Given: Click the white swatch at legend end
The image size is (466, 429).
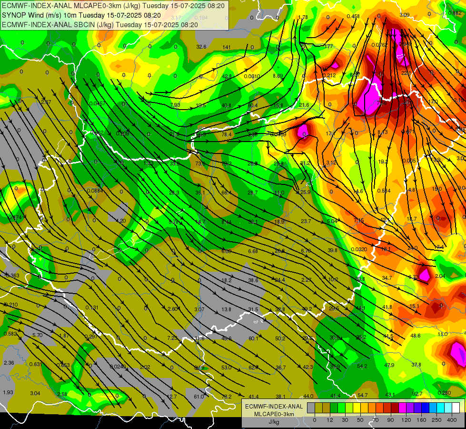Looking at the screenshot, I should 456,408.
